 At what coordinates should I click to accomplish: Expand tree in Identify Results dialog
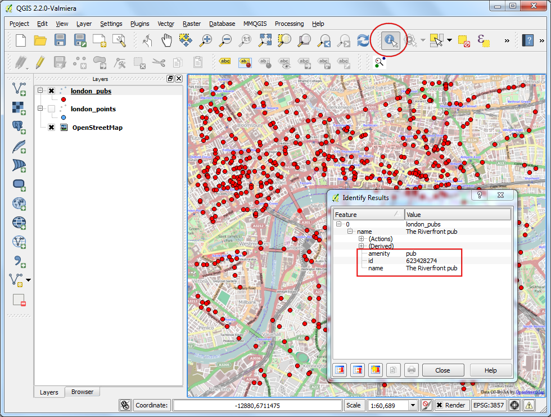(x=340, y=370)
